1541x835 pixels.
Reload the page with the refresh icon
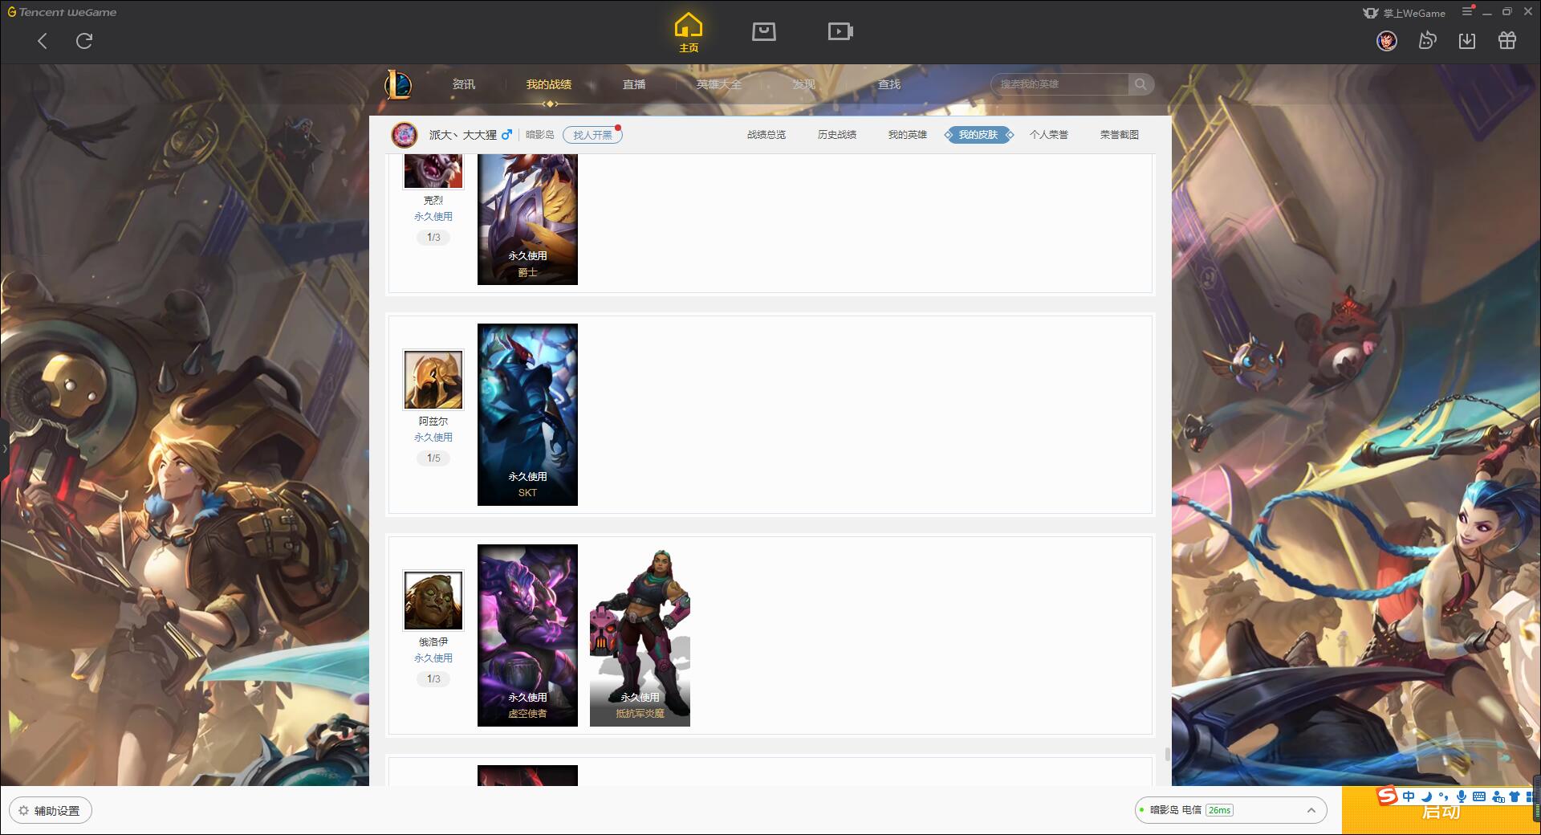click(84, 41)
